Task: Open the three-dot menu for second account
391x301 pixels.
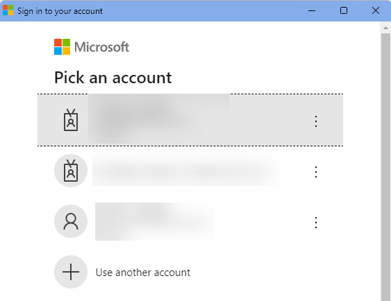Action: [x=316, y=172]
